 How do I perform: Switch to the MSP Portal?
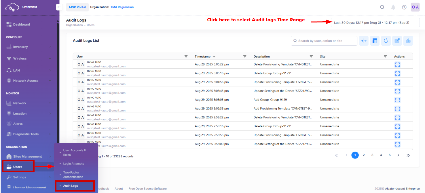tap(77, 7)
